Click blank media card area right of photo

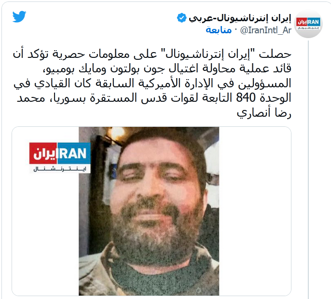pyautogui.click(x=255, y=211)
